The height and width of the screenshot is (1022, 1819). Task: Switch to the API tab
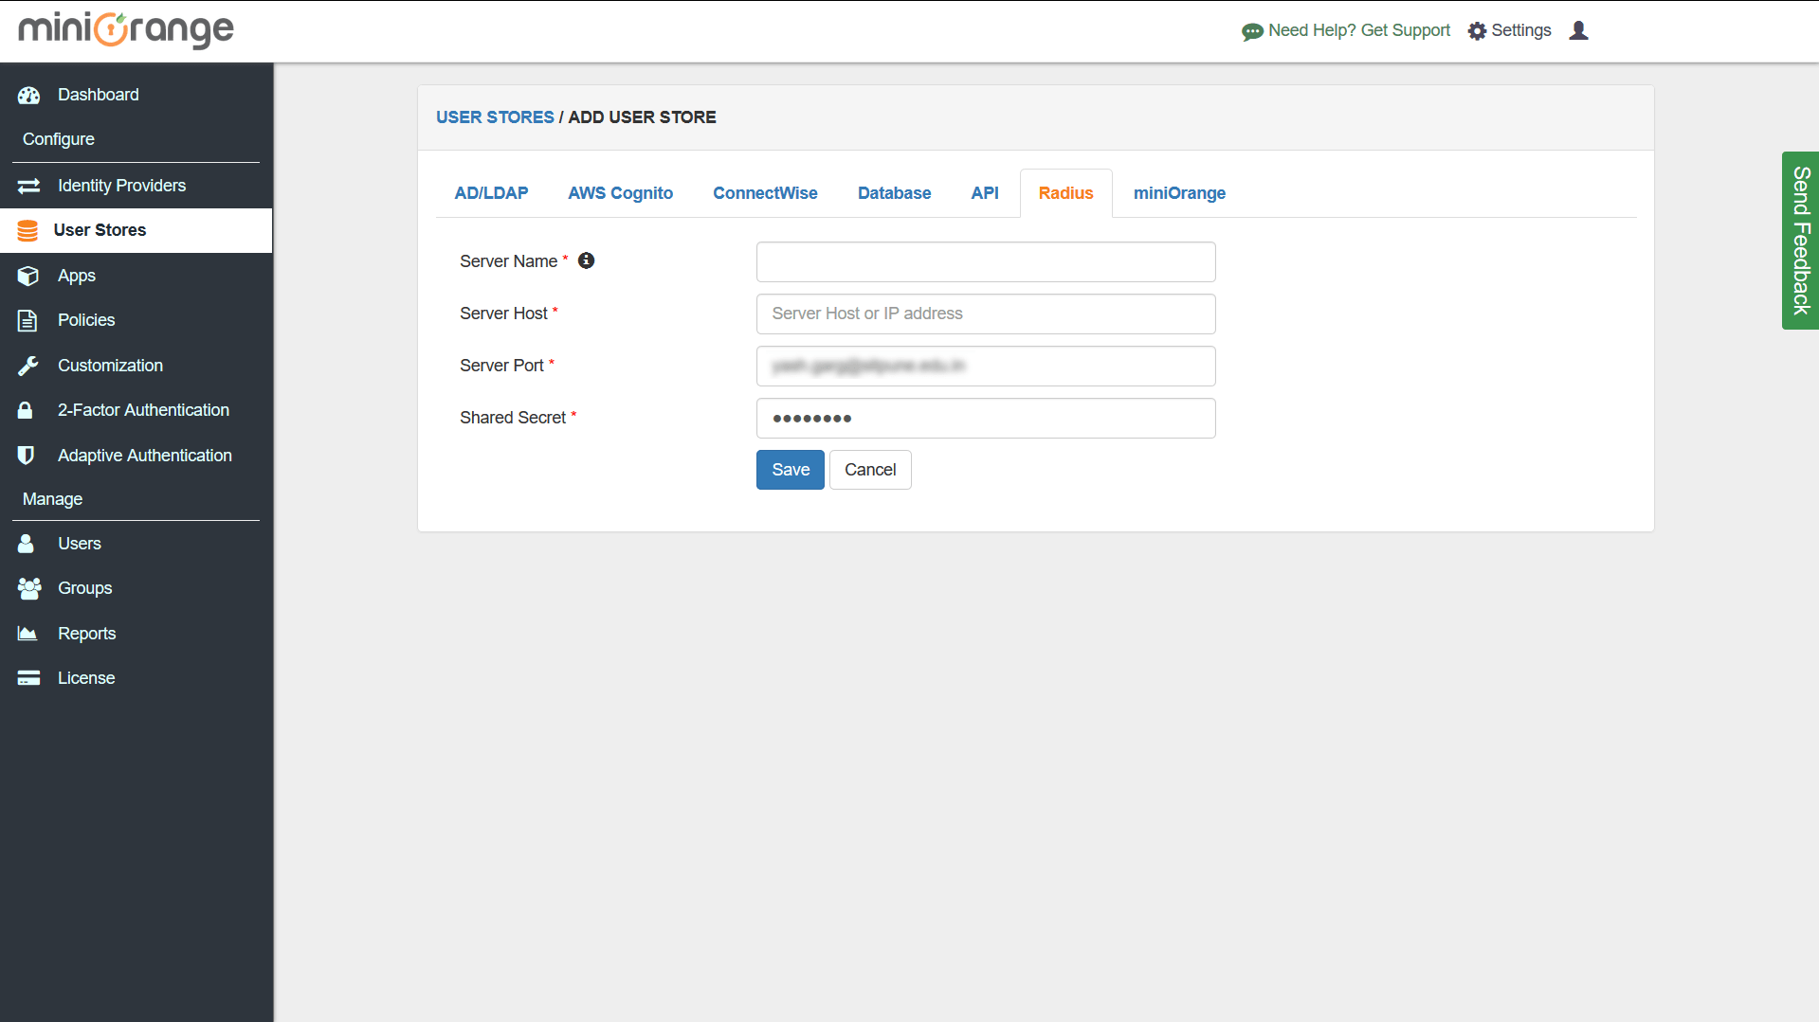click(x=985, y=193)
